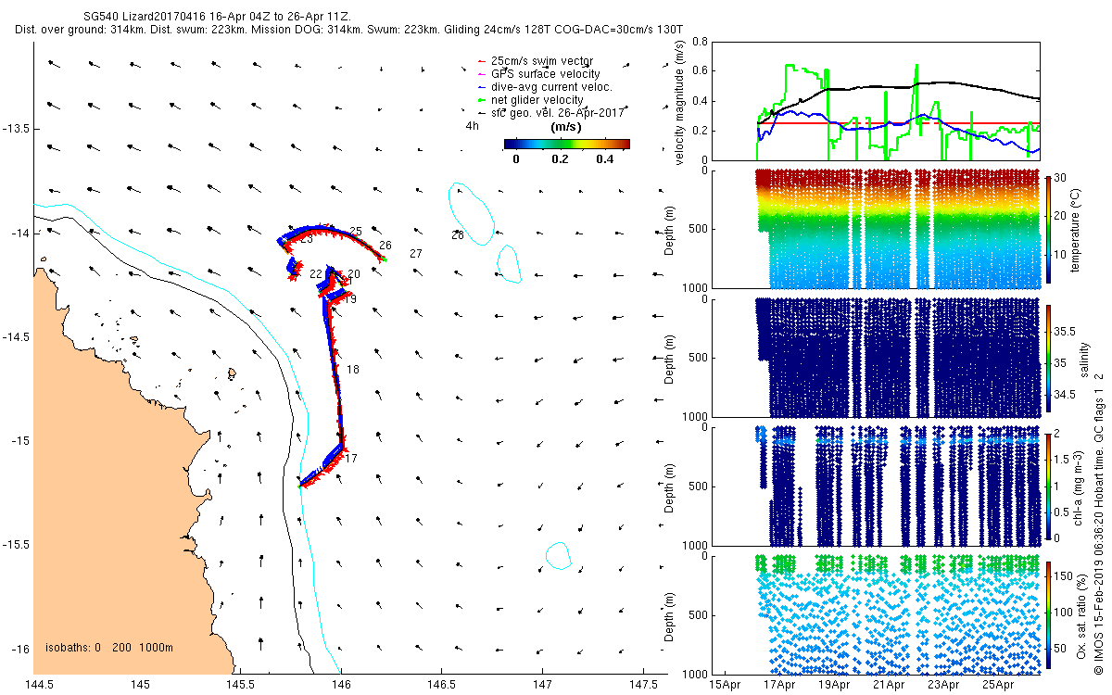
Task: Click the red 0.25 m/s line in velocity plot
Action: point(899,123)
